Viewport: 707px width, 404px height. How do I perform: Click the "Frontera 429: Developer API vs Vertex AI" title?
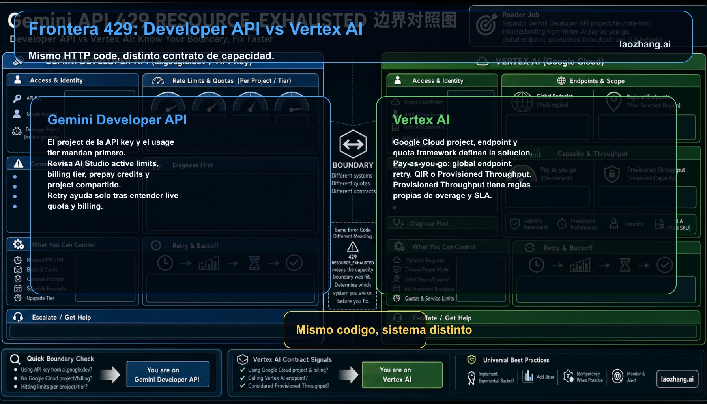[x=196, y=29]
